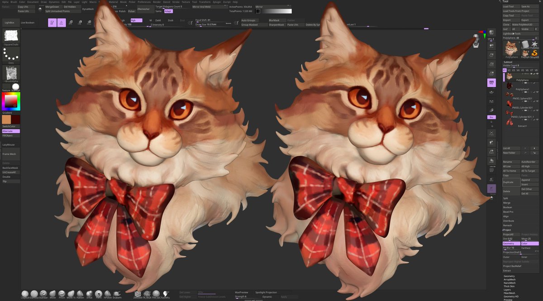The height and width of the screenshot is (301, 543).
Task: Select the Edit mode icon
Action: pyautogui.click(x=52, y=23)
